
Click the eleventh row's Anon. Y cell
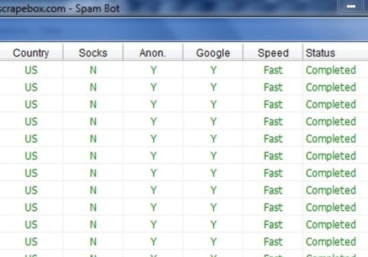click(153, 241)
